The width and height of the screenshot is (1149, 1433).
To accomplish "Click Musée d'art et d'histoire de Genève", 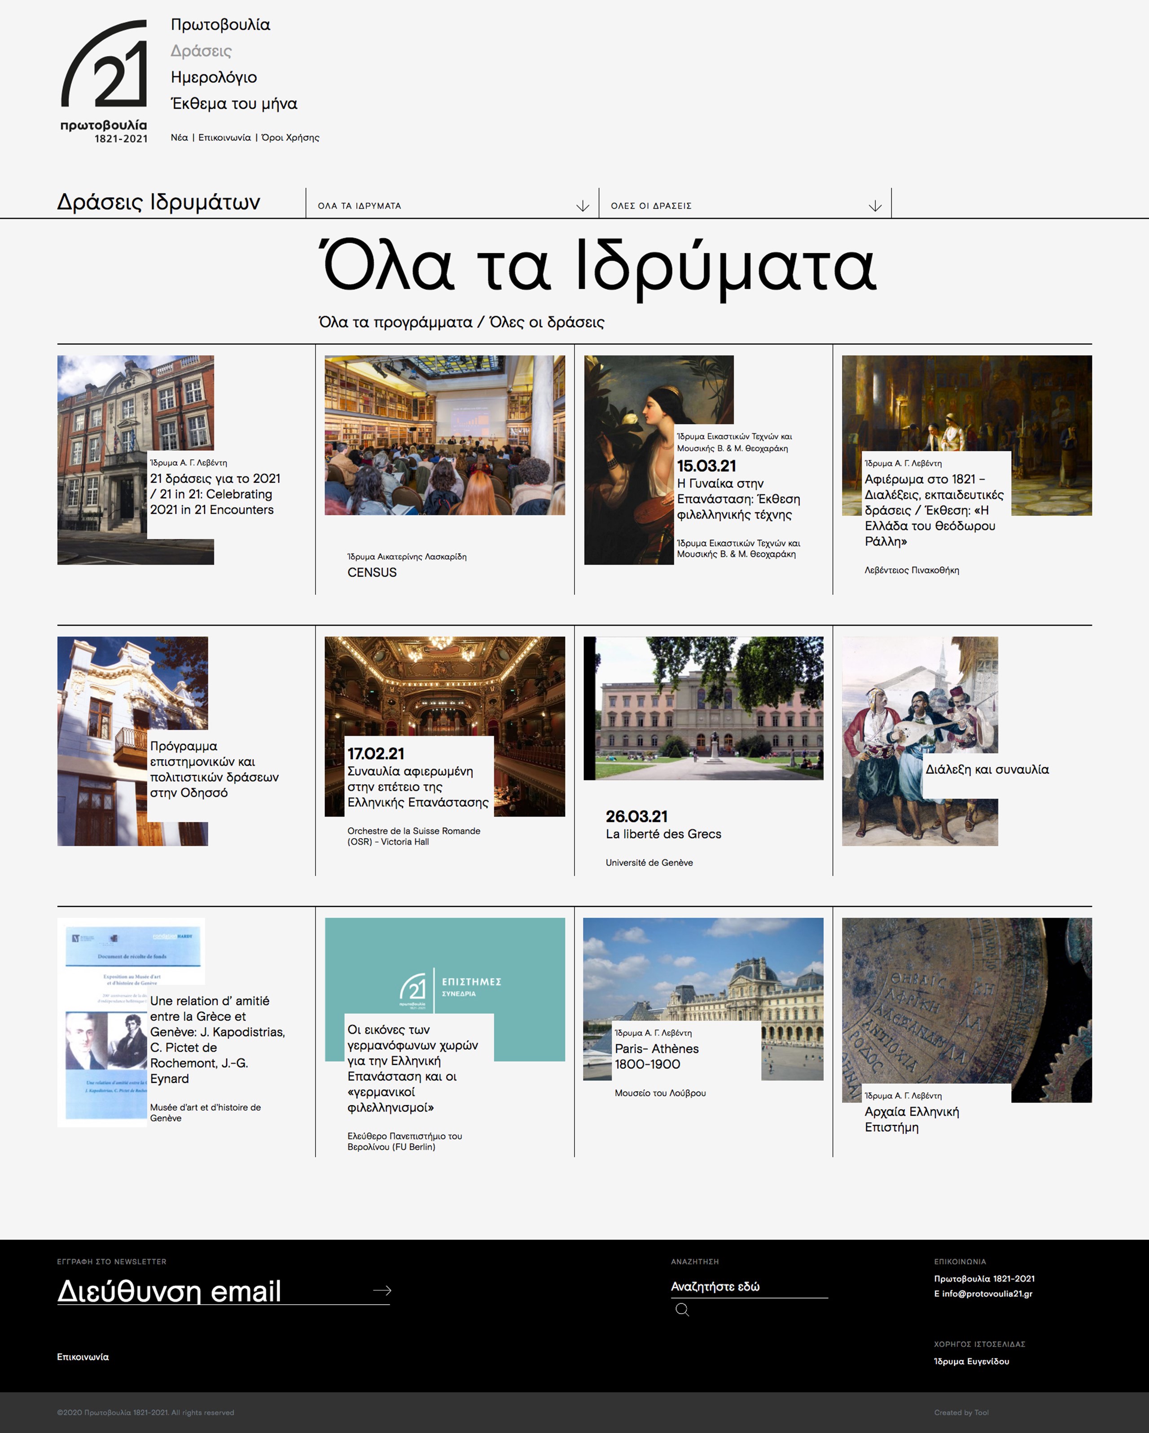I will pyautogui.click(x=206, y=1112).
